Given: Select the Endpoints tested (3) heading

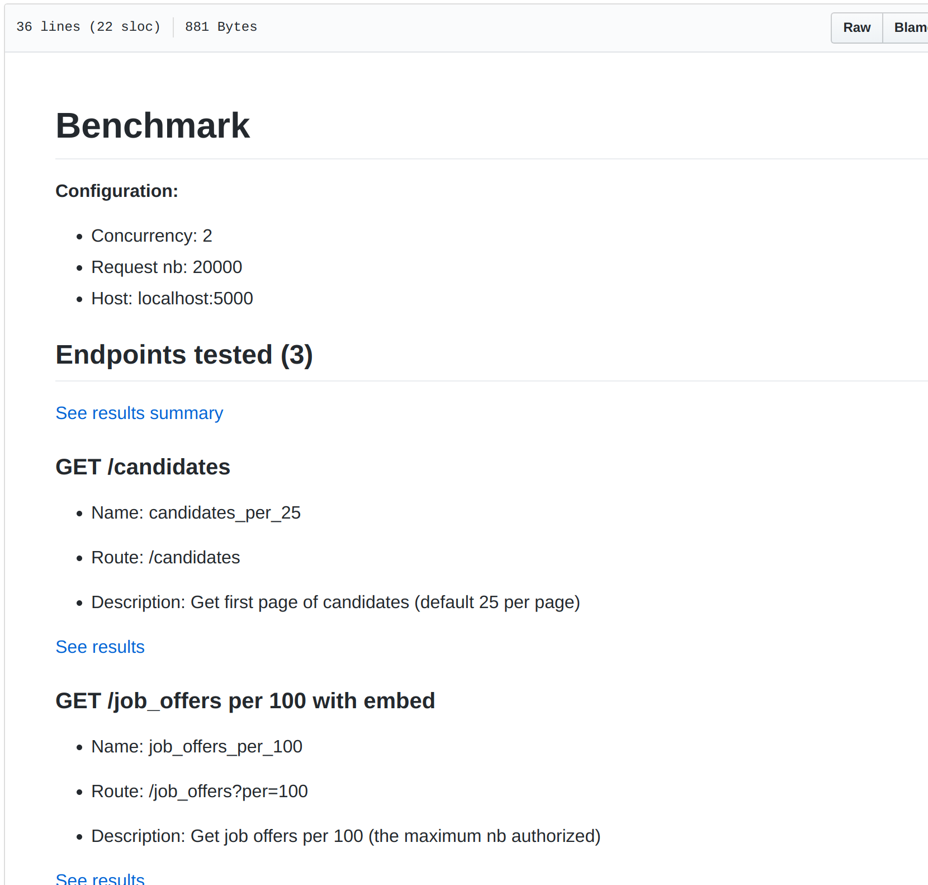Looking at the screenshot, I should pyautogui.click(x=184, y=355).
